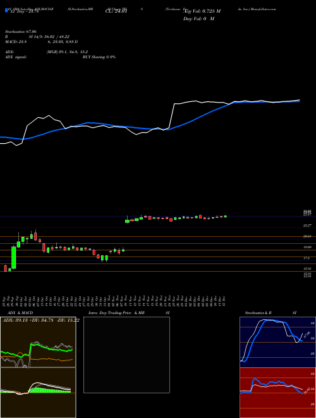Click the green MACD histogram bars

point(50,390)
